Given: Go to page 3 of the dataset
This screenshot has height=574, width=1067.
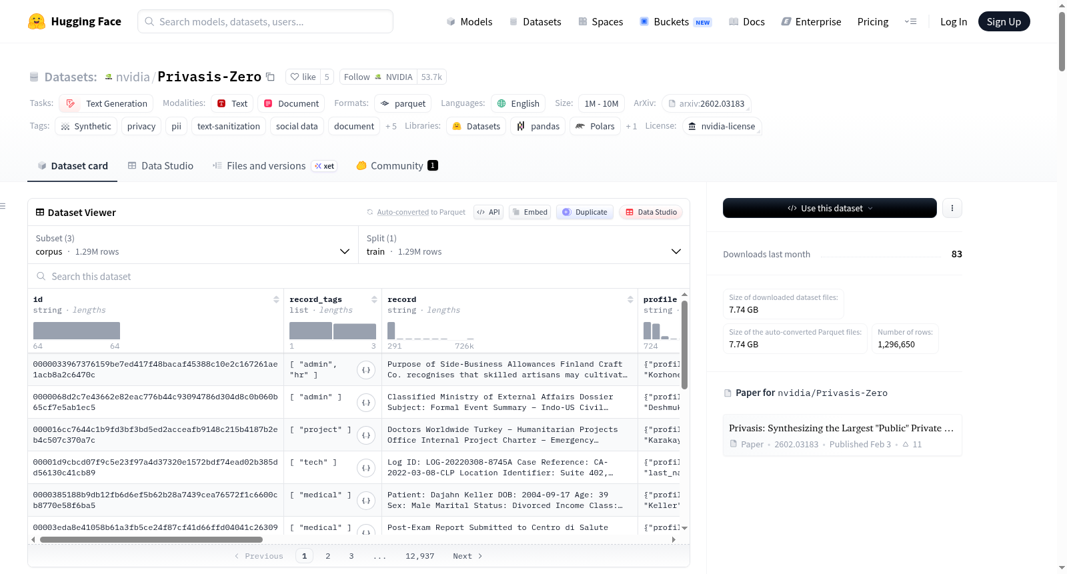Looking at the screenshot, I should [351, 556].
